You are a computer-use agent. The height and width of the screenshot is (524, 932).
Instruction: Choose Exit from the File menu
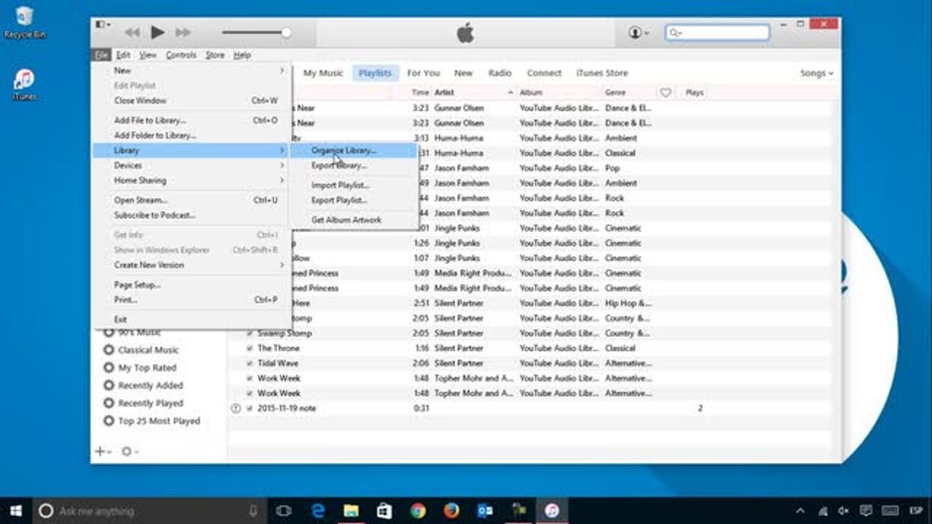[191, 319]
